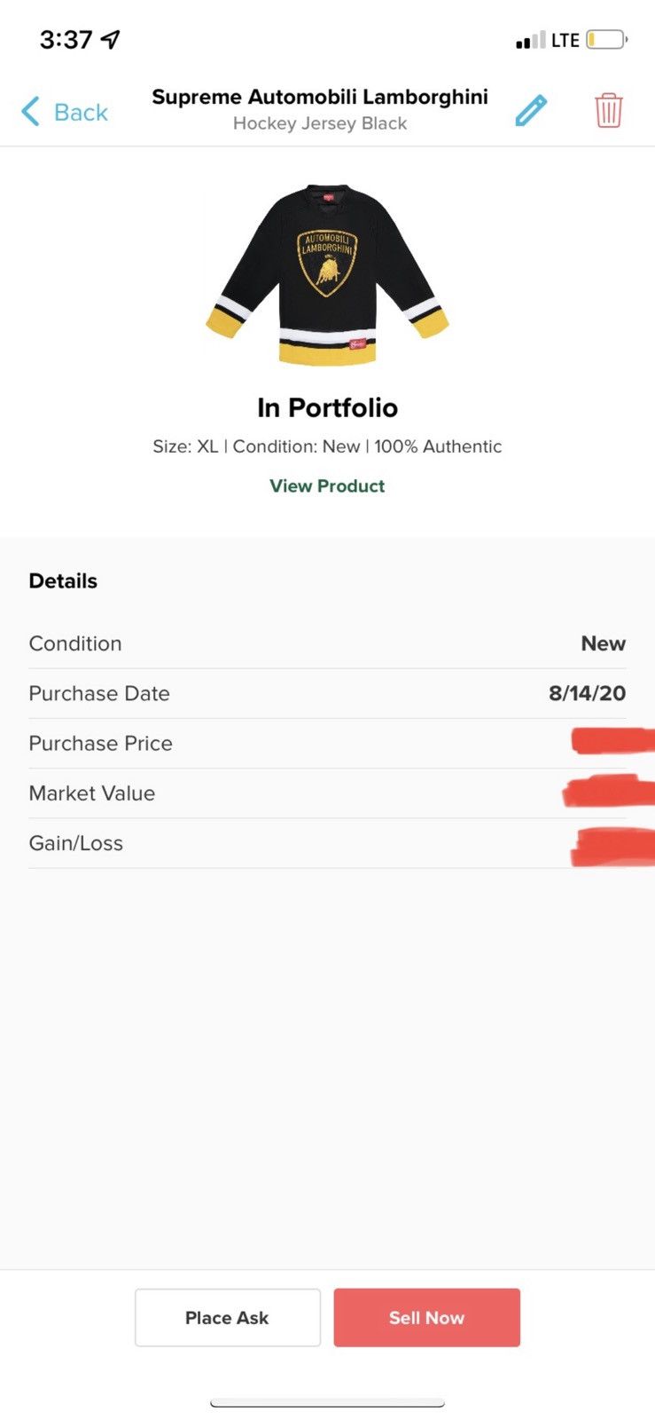This screenshot has width=655, height=1420.
Task: Delete item using red trash icon
Action: (608, 111)
